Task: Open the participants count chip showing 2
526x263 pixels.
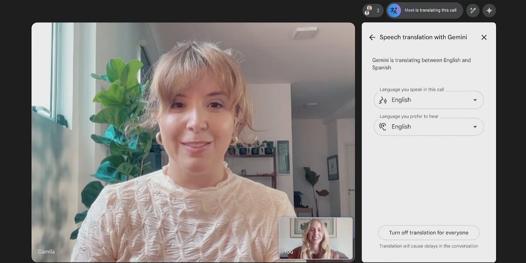Action: click(x=373, y=11)
